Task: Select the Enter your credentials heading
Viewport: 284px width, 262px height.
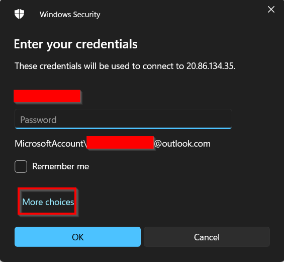Action: [x=76, y=44]
